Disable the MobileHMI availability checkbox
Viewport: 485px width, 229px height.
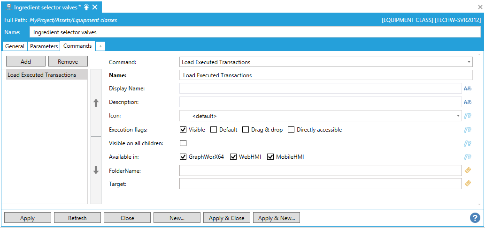coord(270,157)
